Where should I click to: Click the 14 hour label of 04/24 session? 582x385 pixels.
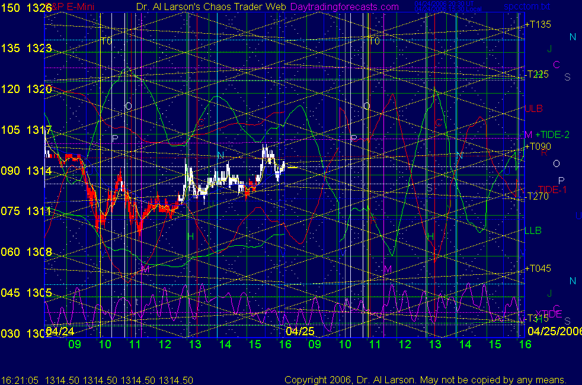[x=225, y=344]
